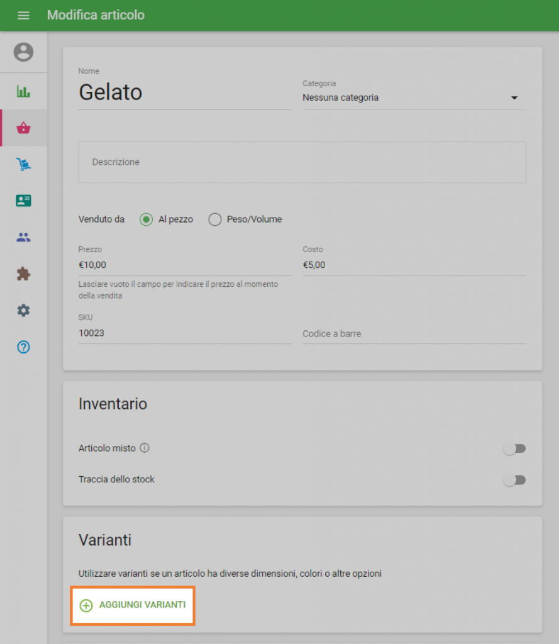The image size is (559, 644).
Task: Enable the Articolo misto toggle
Action: coord(515,448)
